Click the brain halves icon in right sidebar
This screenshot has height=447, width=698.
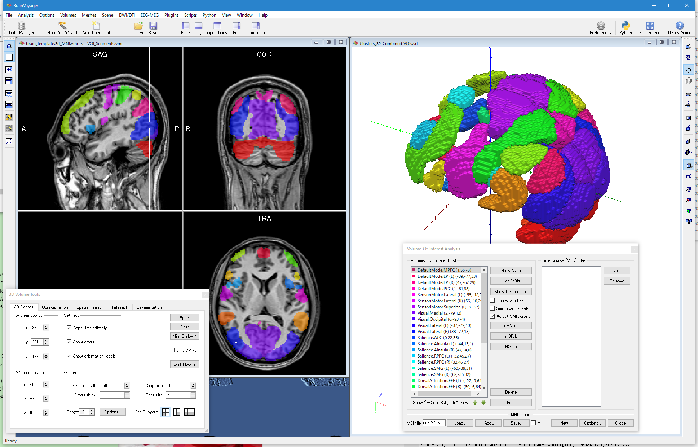[689, 81]
